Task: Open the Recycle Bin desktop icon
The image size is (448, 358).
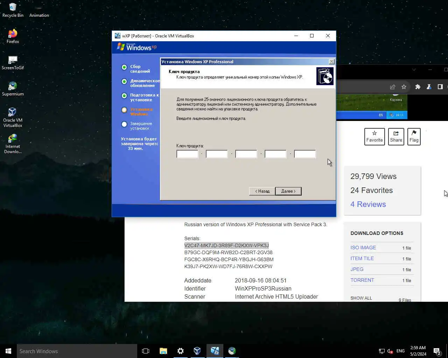Action: click(13, 10)
